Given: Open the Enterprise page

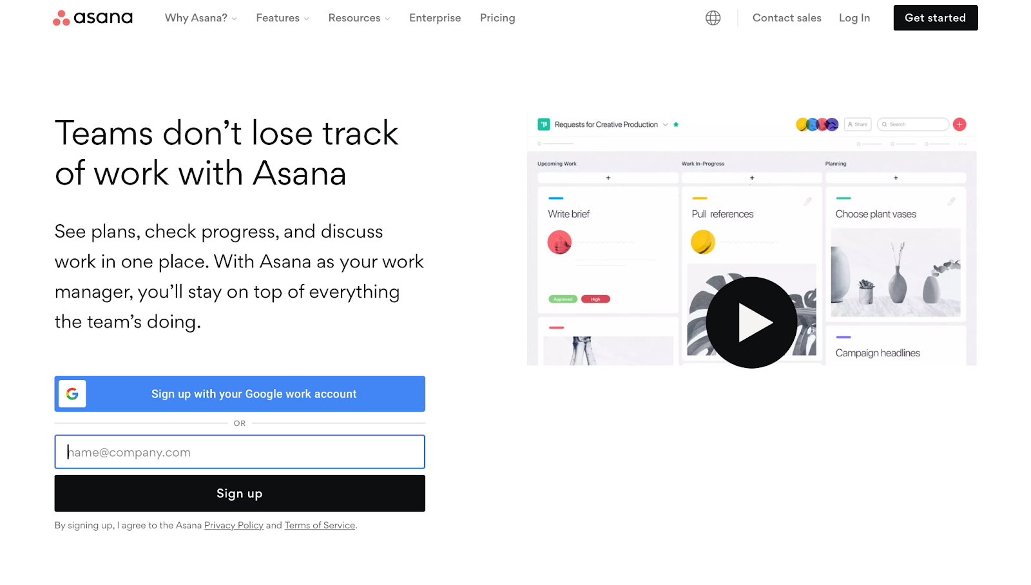Looking at the screenshot, I should tap(435, 18).
